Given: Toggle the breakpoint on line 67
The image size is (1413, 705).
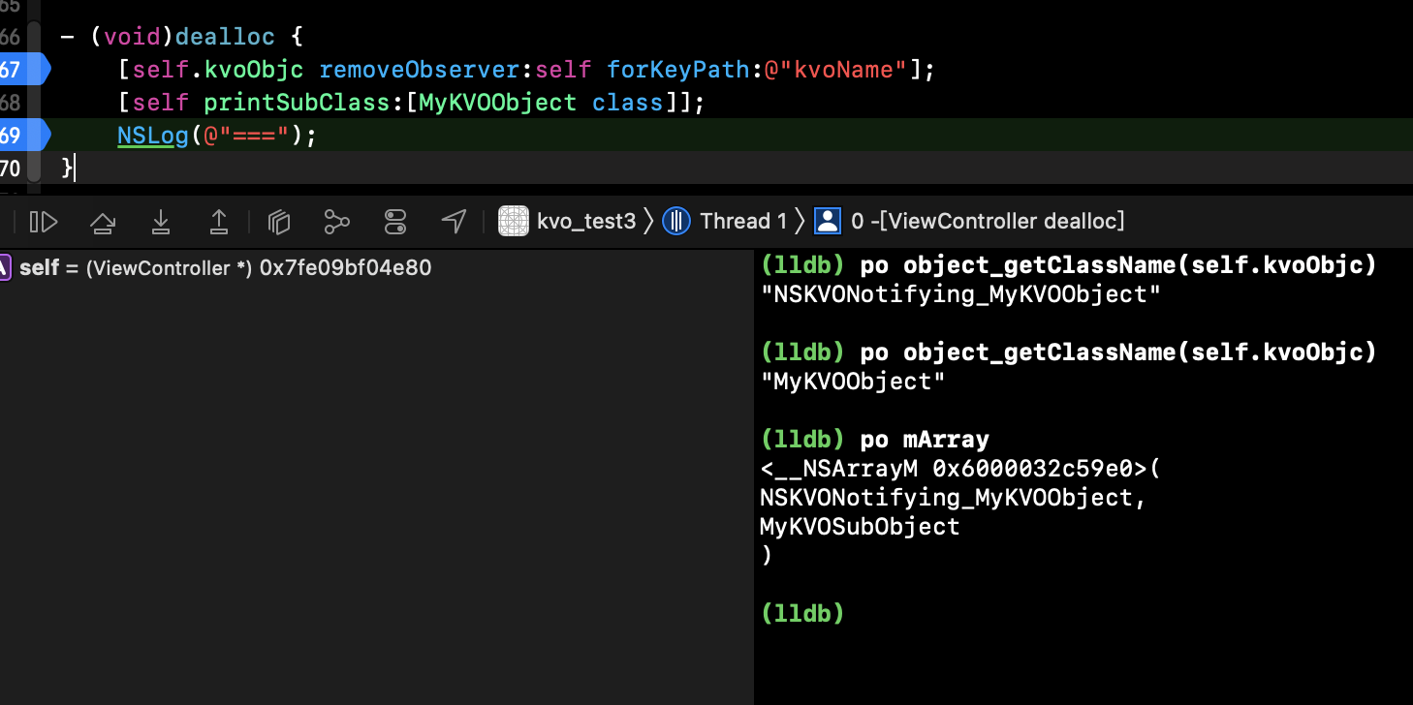Looking at the screenshot, I should (21, 70).
